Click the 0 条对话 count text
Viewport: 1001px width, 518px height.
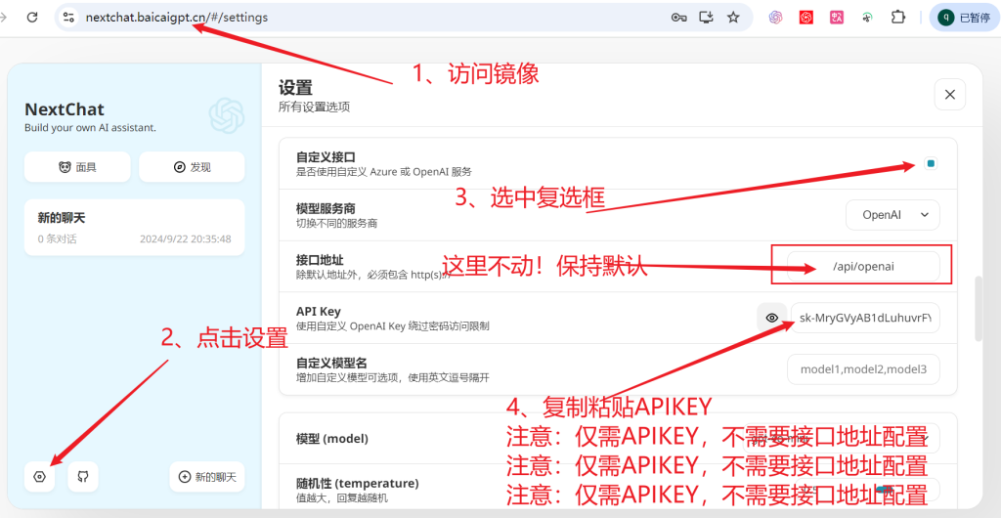57,239
